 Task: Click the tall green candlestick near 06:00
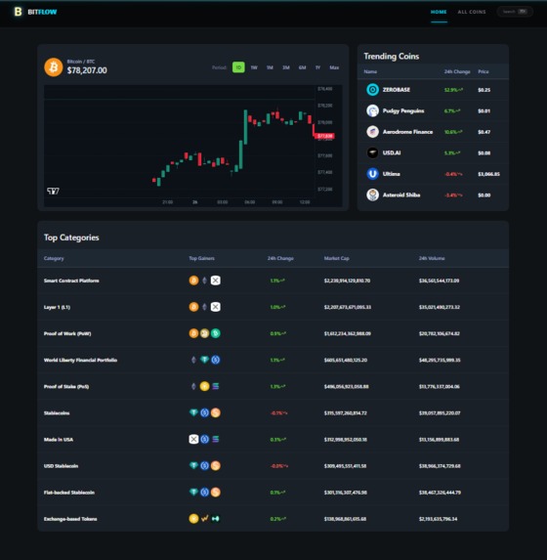(x=245, y=127)
